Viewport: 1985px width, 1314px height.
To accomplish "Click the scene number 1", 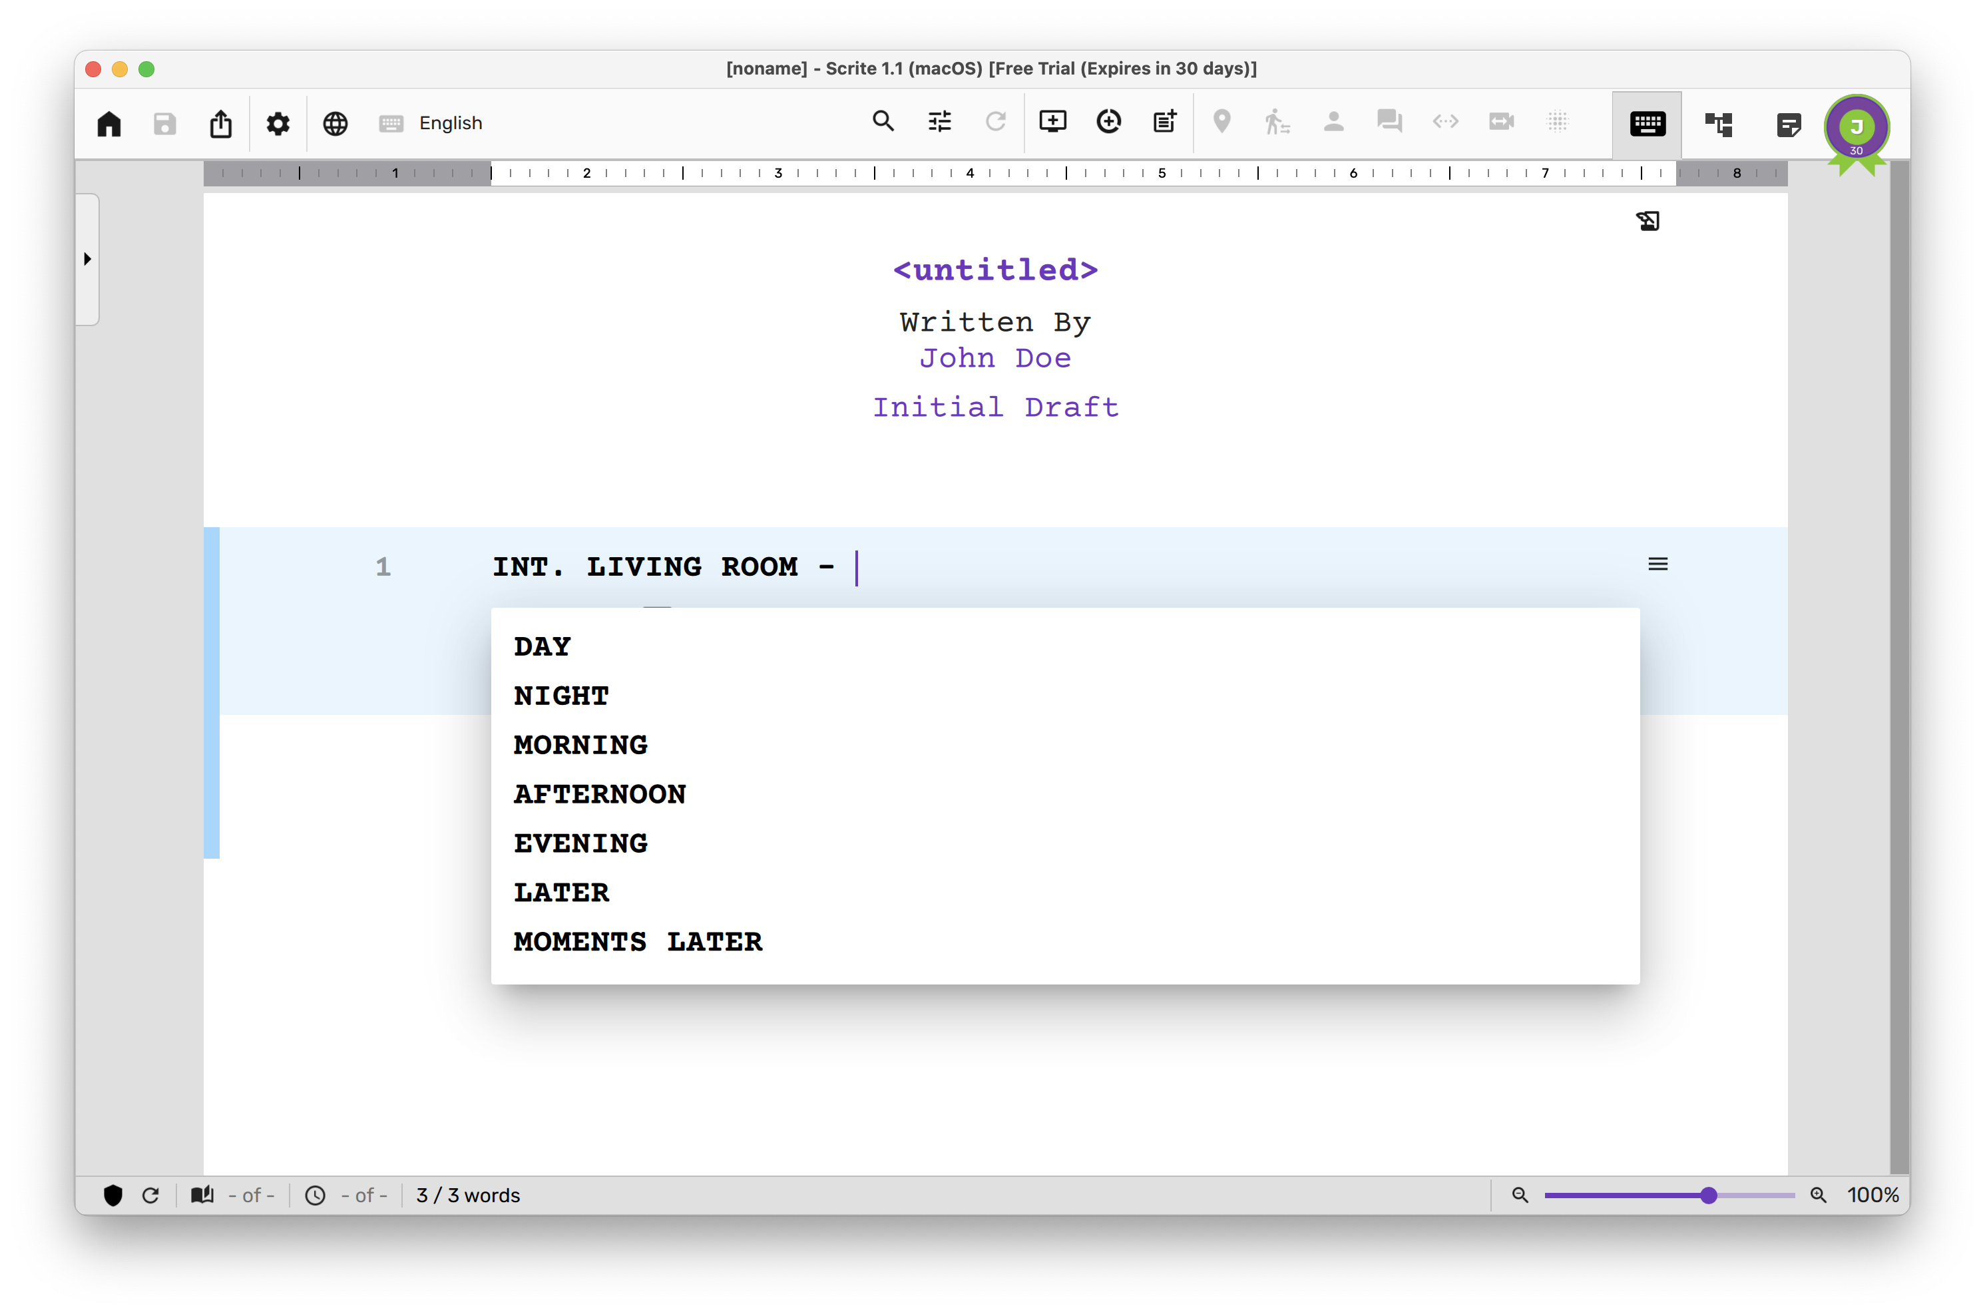I will click(x=383, y=567).
